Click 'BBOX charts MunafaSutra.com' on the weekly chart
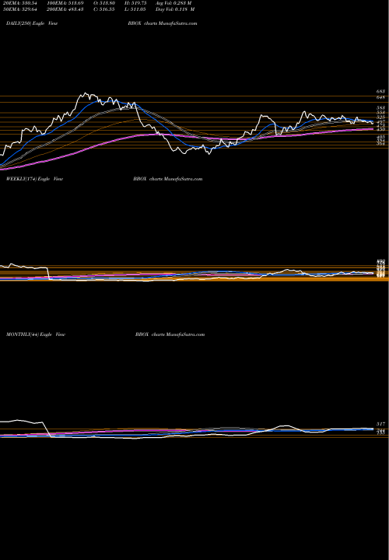389x560 pixels. pos(167,179)
